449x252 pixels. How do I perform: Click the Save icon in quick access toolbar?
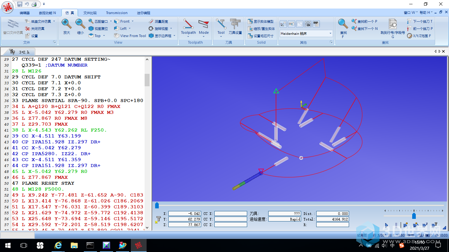[x=20, y=4]
